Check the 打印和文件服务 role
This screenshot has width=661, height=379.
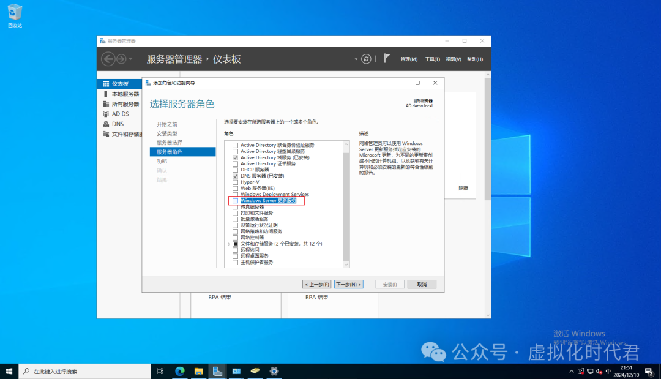coord(235,213)
